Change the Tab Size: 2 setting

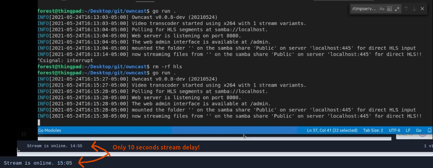[x=373, y=130]
